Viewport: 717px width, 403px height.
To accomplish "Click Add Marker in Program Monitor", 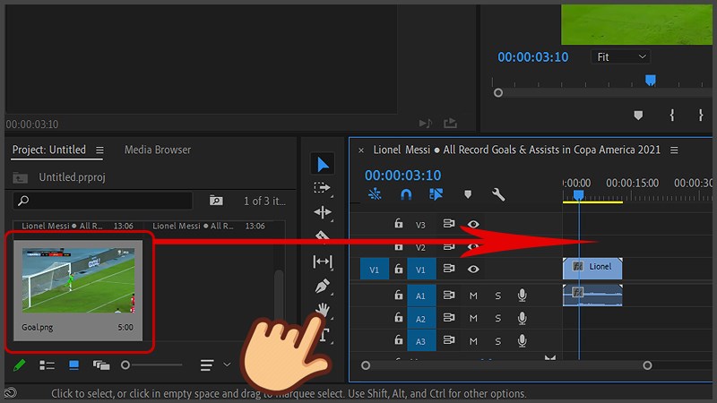I will (x=638, y=116).
